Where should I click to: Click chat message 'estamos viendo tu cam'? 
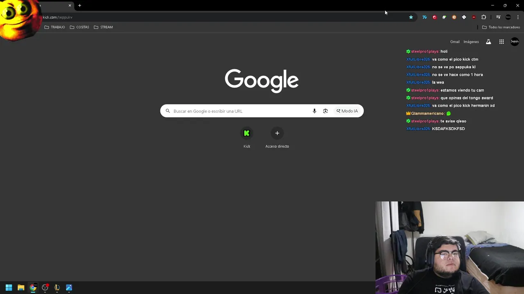pos(462,90)
